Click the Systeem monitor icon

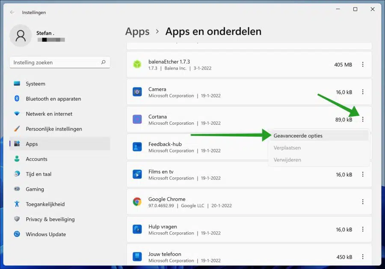tap(17, 84)
